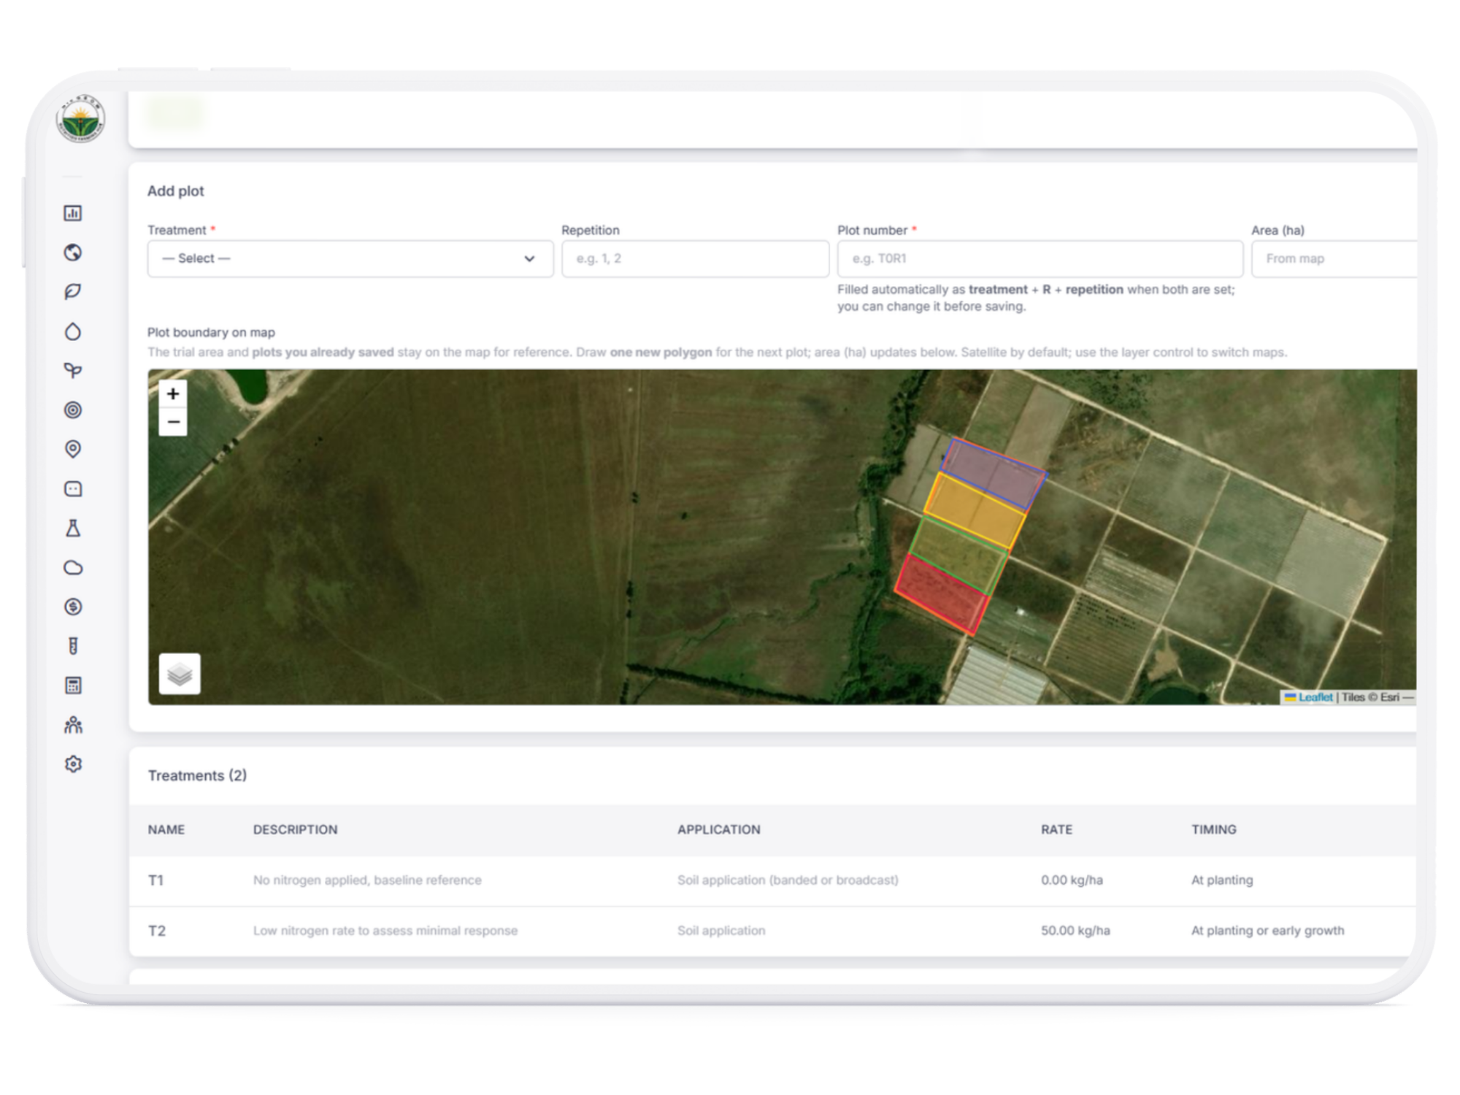This screenshot has height=1095, width=1460.
Task: Click the T1 "At planting" timing cell
Action: coord(1222,880)
